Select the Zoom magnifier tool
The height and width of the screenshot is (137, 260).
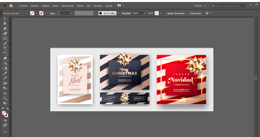click(5, 98)
